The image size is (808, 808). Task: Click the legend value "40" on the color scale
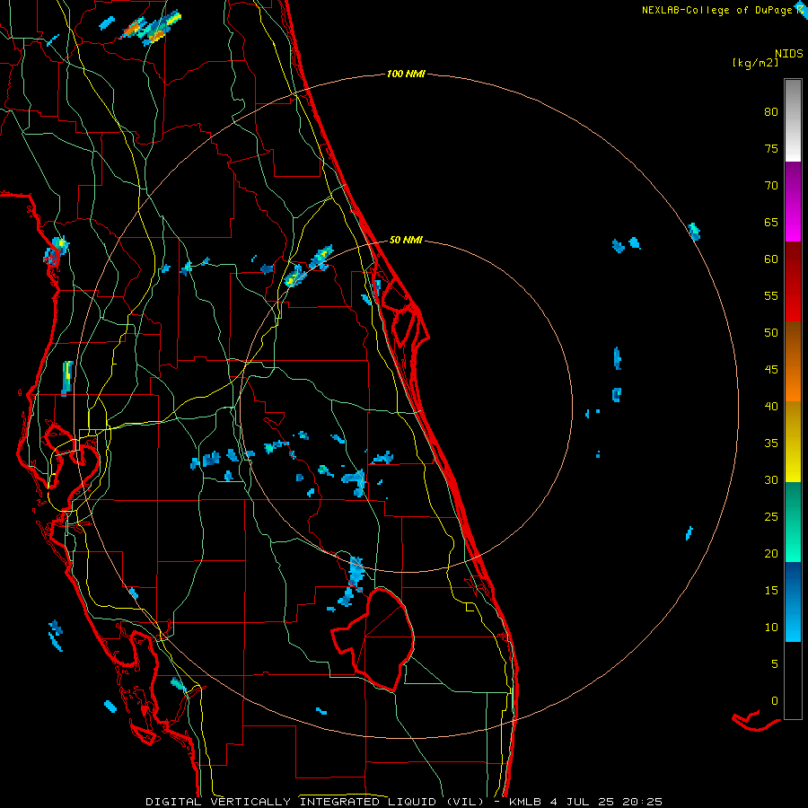tap(771, 407)
